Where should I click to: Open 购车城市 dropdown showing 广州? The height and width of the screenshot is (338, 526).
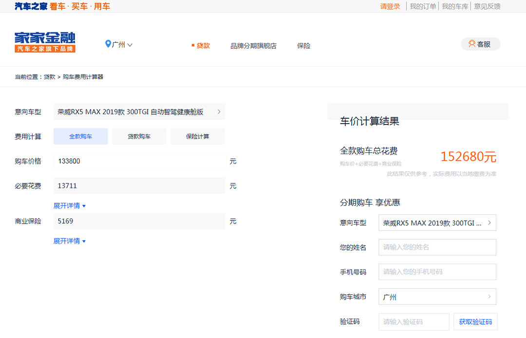437,297
